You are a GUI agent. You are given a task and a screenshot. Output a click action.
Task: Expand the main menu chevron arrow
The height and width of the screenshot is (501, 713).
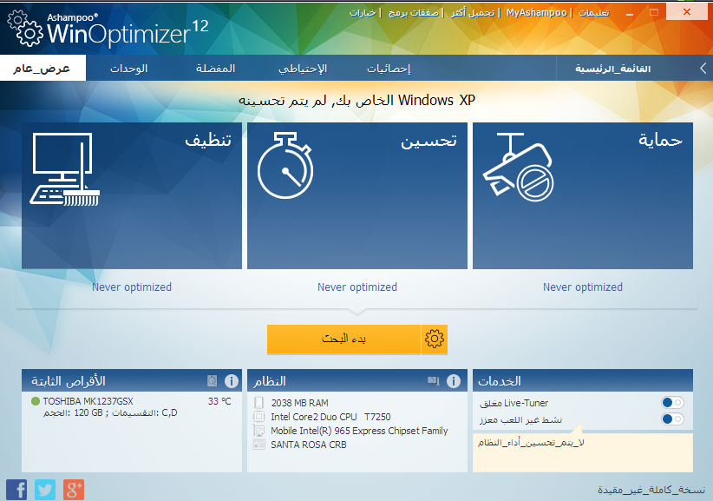702,69
